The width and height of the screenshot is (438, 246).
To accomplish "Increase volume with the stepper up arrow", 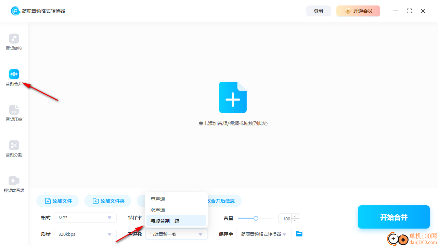I will point(295,216).
